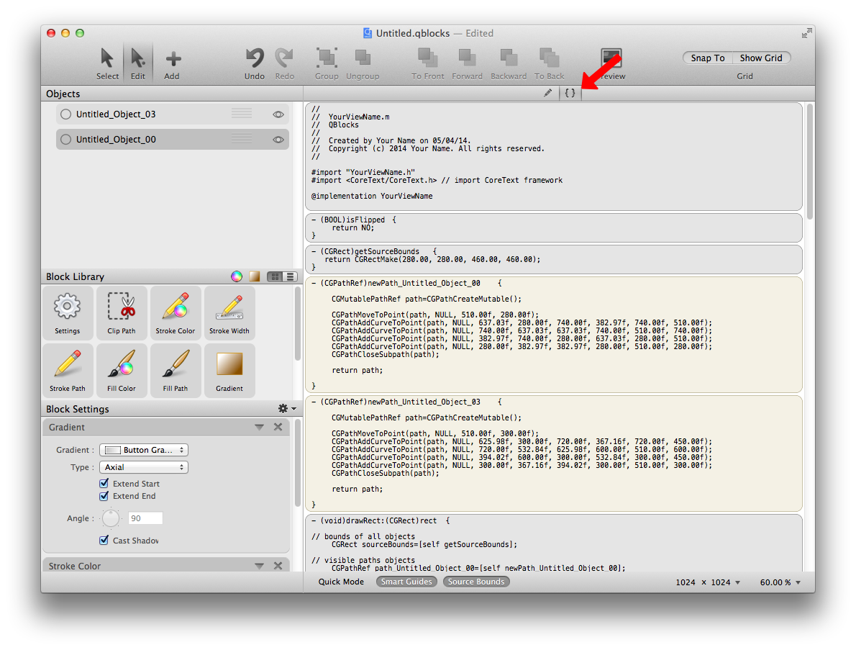Choose the Select arrow tool

pos(107,63)
